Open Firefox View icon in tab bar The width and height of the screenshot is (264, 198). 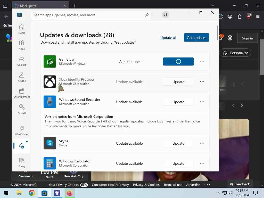pyautogui.click(x=5, y=6)
